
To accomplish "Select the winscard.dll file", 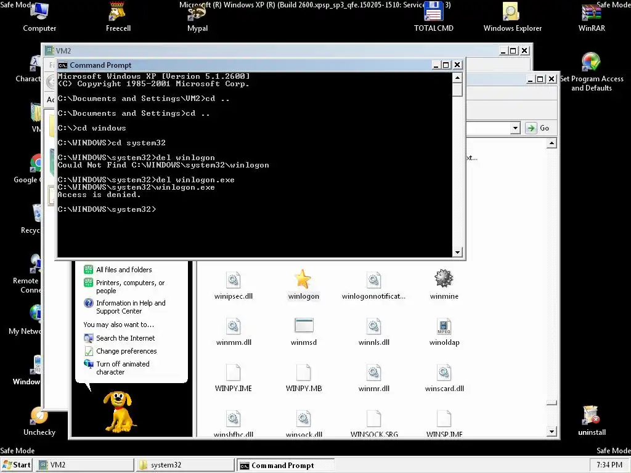I will (444, 378).
